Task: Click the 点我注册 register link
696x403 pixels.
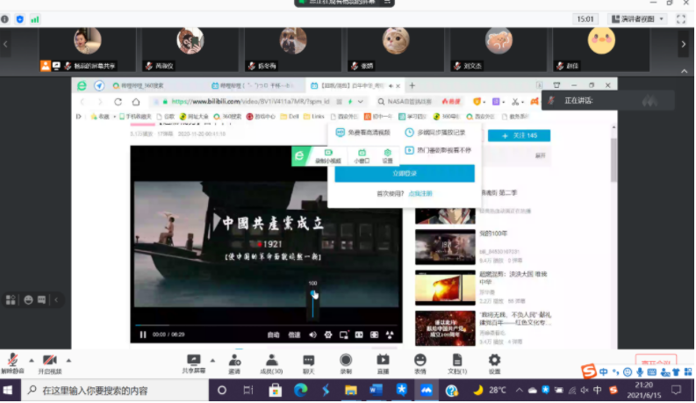Action: (420, 193)
